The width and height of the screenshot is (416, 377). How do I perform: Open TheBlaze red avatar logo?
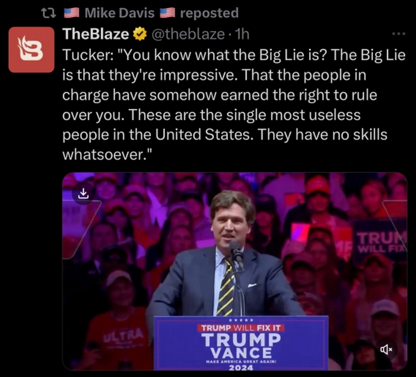(x=31, y=49)
